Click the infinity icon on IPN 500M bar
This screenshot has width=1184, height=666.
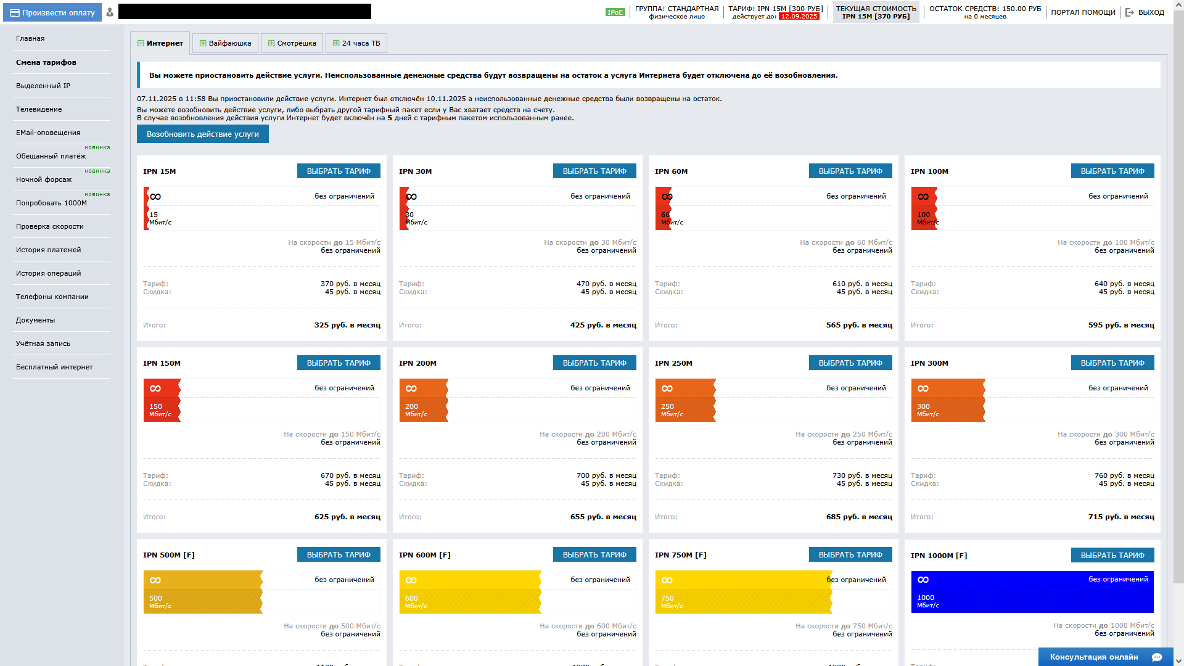pos(155,580)
